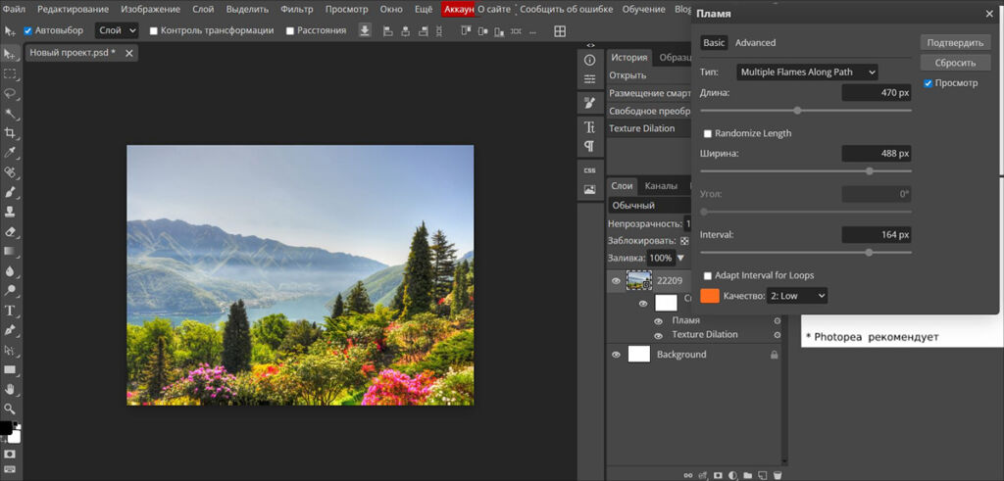
Task: Select the Clone Stamp tool
Action: click(10, 212)
